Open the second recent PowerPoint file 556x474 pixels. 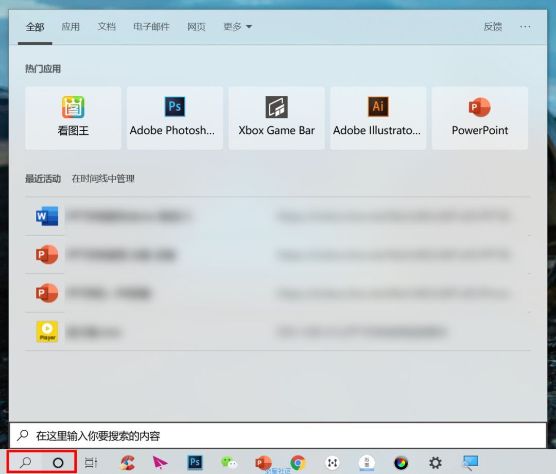click(x=277, y=293)
